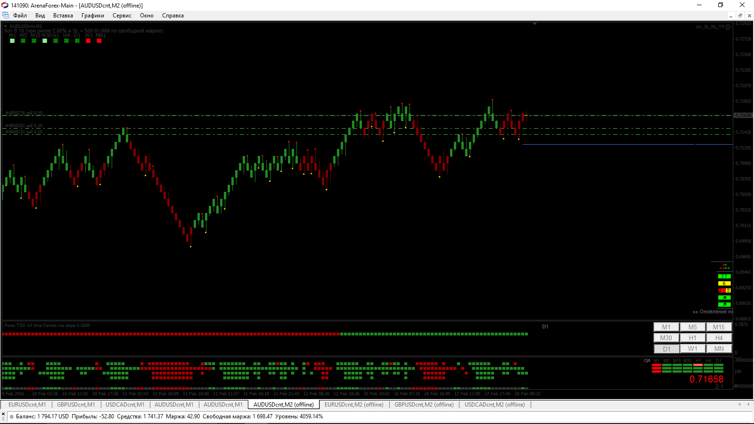
Task: Click the yellow 6 indicator box
Action: [x=724, y=284]
